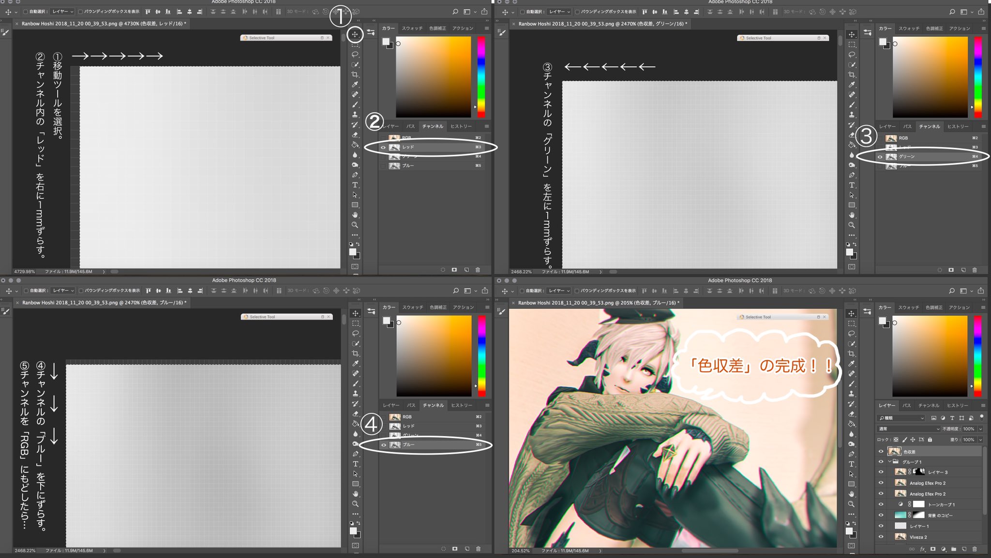Open the 自動選択 レイヤー dropdown in the レッド window
This screenshot has width=991, height=558.
pyautogui.click(x=62, y=12)
